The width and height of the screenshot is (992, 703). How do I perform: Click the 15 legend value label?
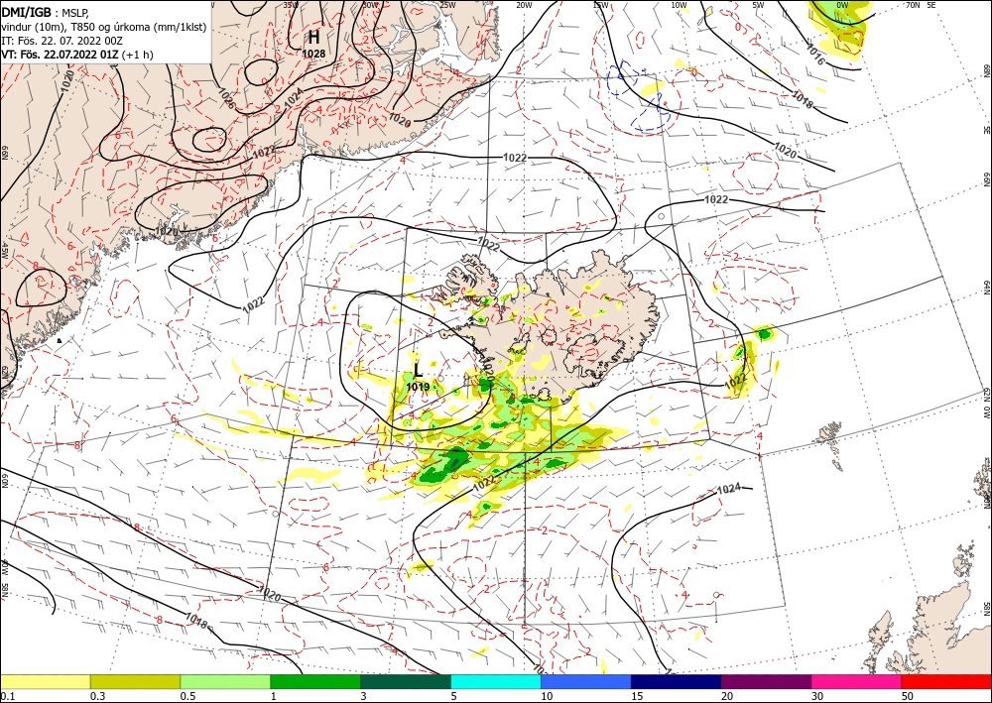[x=637, y=696]
